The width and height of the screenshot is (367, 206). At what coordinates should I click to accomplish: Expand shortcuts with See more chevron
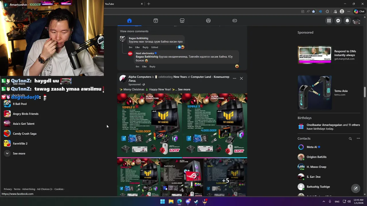coord(7,153)
